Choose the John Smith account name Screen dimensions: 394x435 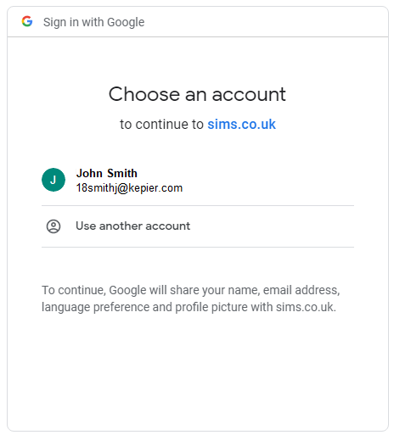coord(107,173)
